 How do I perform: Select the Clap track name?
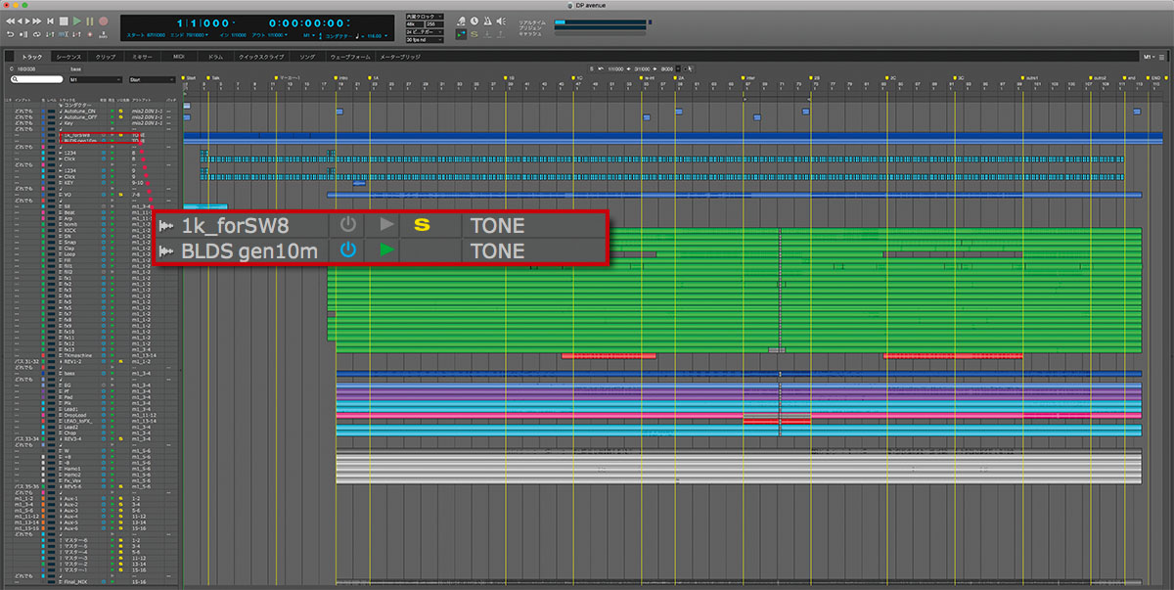point(69,248)
